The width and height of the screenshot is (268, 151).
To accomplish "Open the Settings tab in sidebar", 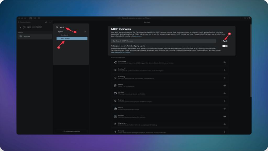I will (x=35, y=36).
